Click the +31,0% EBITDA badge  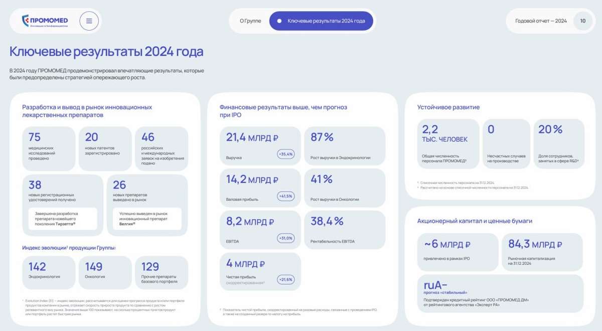[x=286, y=238]
